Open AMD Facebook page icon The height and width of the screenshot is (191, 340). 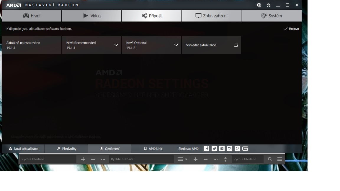207,149
